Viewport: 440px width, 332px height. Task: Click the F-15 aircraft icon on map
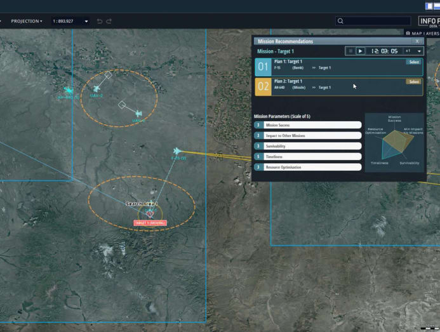(x=177, y=151)
